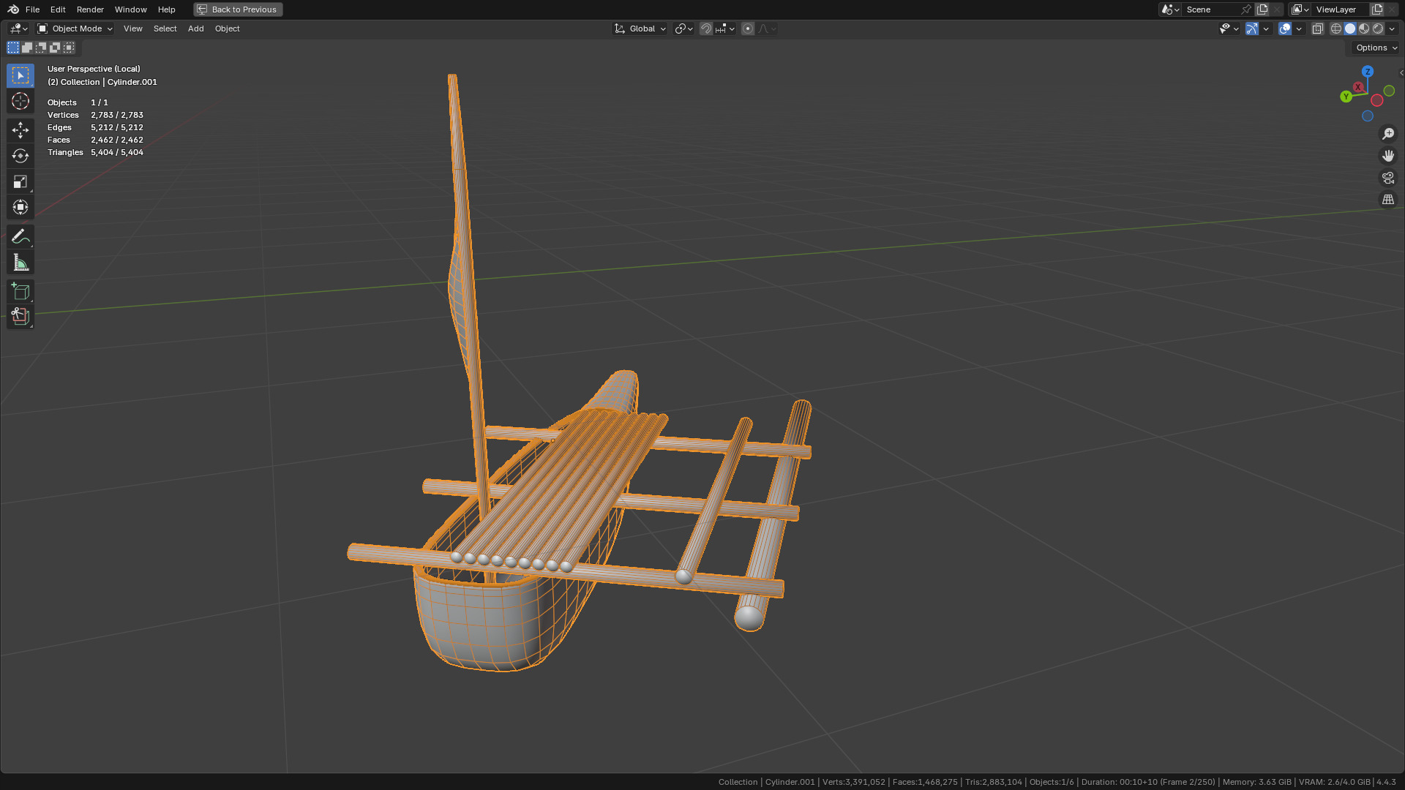Switch to orthographic grid view icon

[1388, 200]
